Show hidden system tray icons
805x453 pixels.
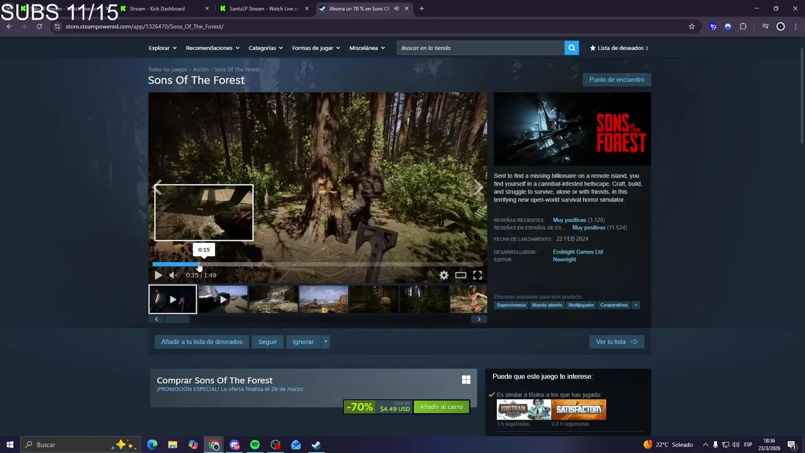point(705,445)
